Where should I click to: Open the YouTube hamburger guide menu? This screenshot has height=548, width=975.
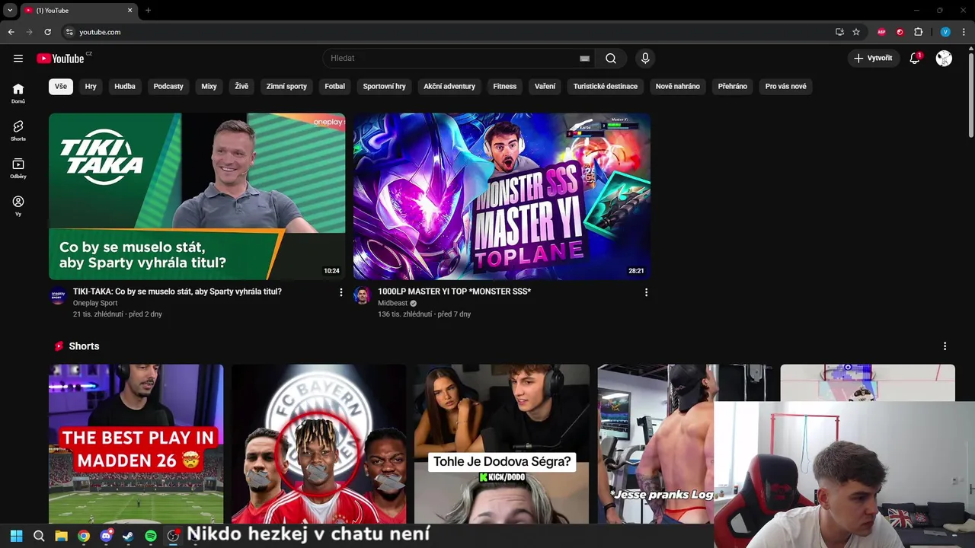click(18, 59)
